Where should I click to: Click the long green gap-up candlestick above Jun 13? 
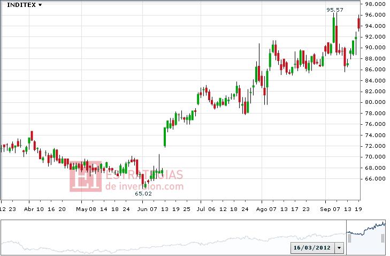pyautogui.click(x=165, y=137)
